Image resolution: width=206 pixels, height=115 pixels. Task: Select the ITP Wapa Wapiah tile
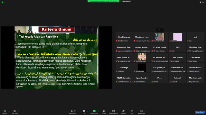click(160, 47)
